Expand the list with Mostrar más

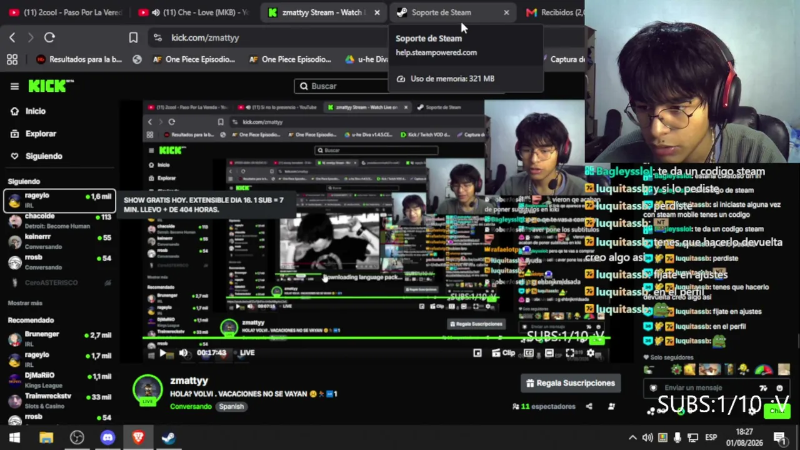click(x=25, y=303)
